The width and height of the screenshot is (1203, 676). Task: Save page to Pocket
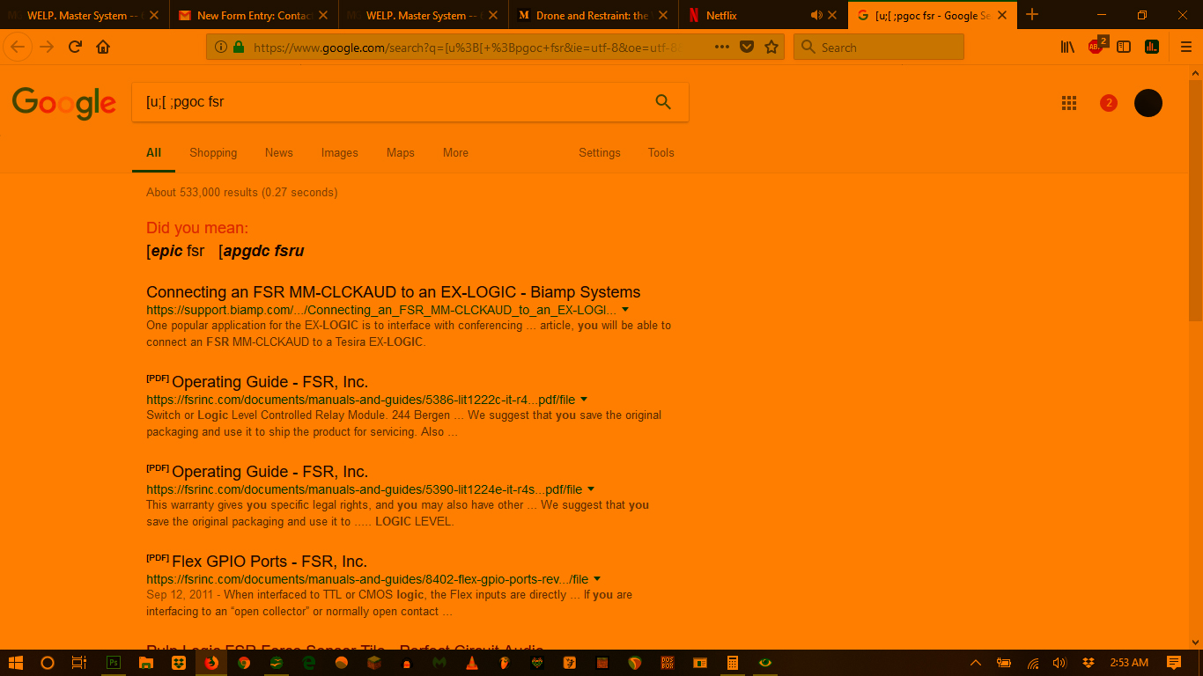tap(747, 48)
